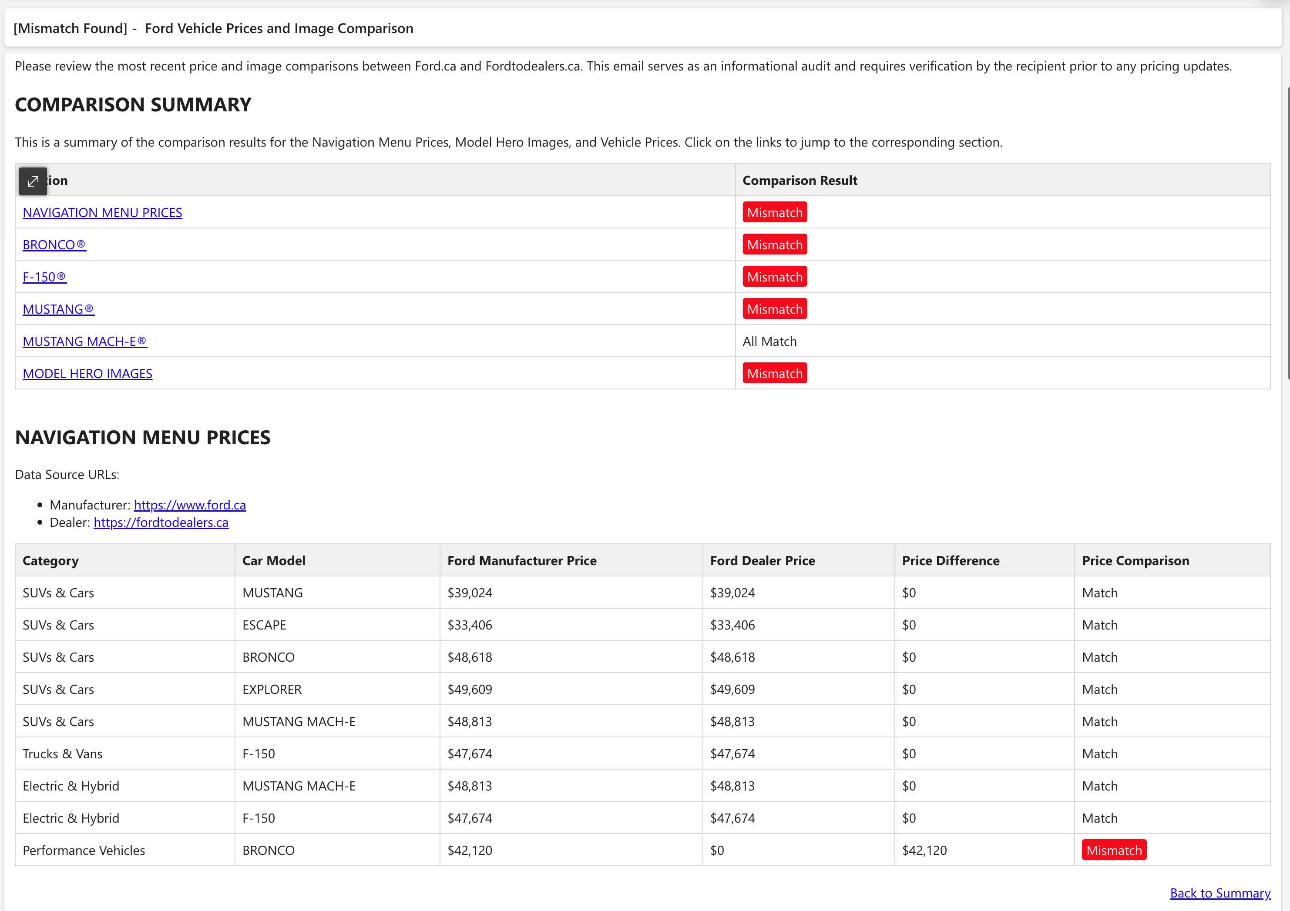Open the MODEL HERO IMAGES section
This screenshot has height=911, width=1290.
click(87, 373)
